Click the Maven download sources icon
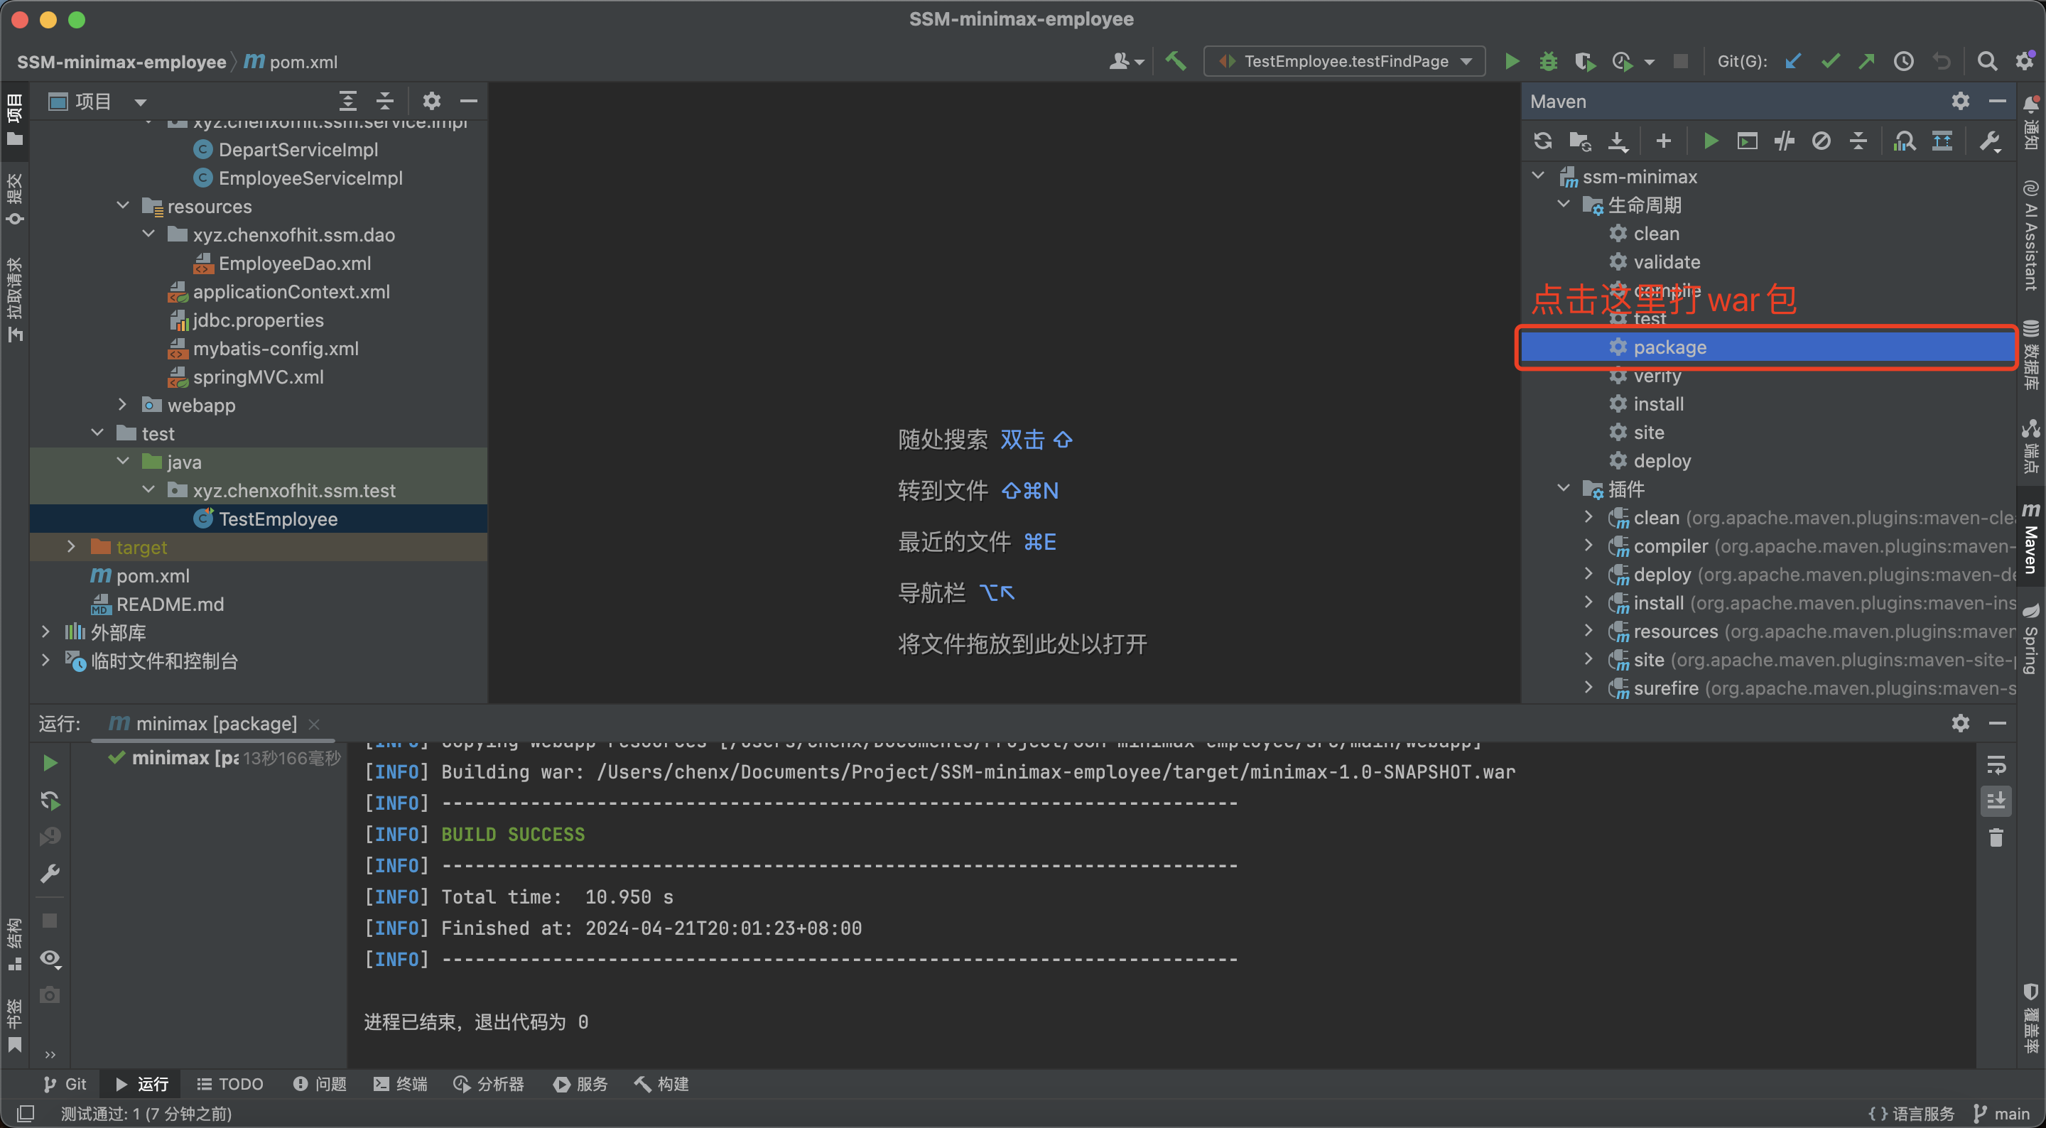The image size is (2046, 1128). 1617,141
